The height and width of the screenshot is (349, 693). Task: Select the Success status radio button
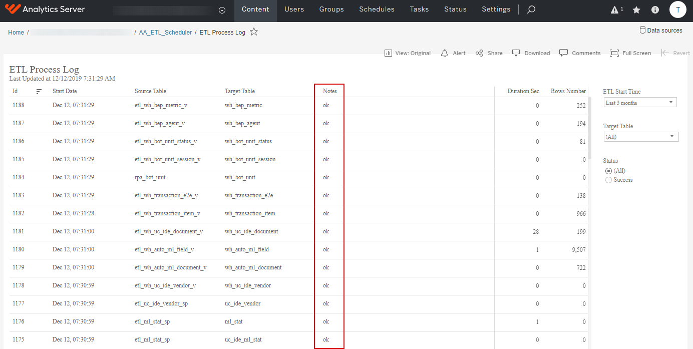608,180
